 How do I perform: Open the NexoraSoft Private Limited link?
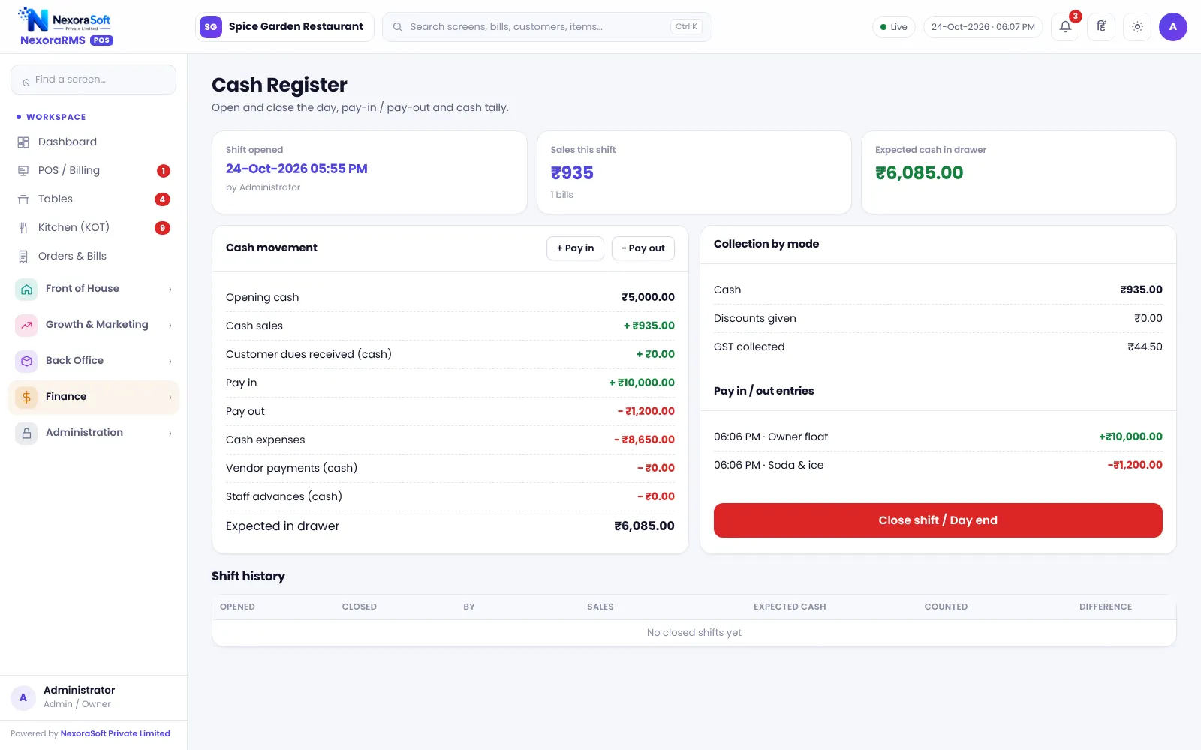[115, 733]
